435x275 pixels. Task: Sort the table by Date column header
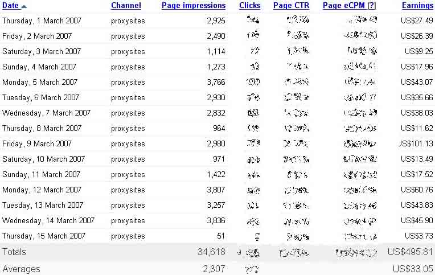point(10,6)
